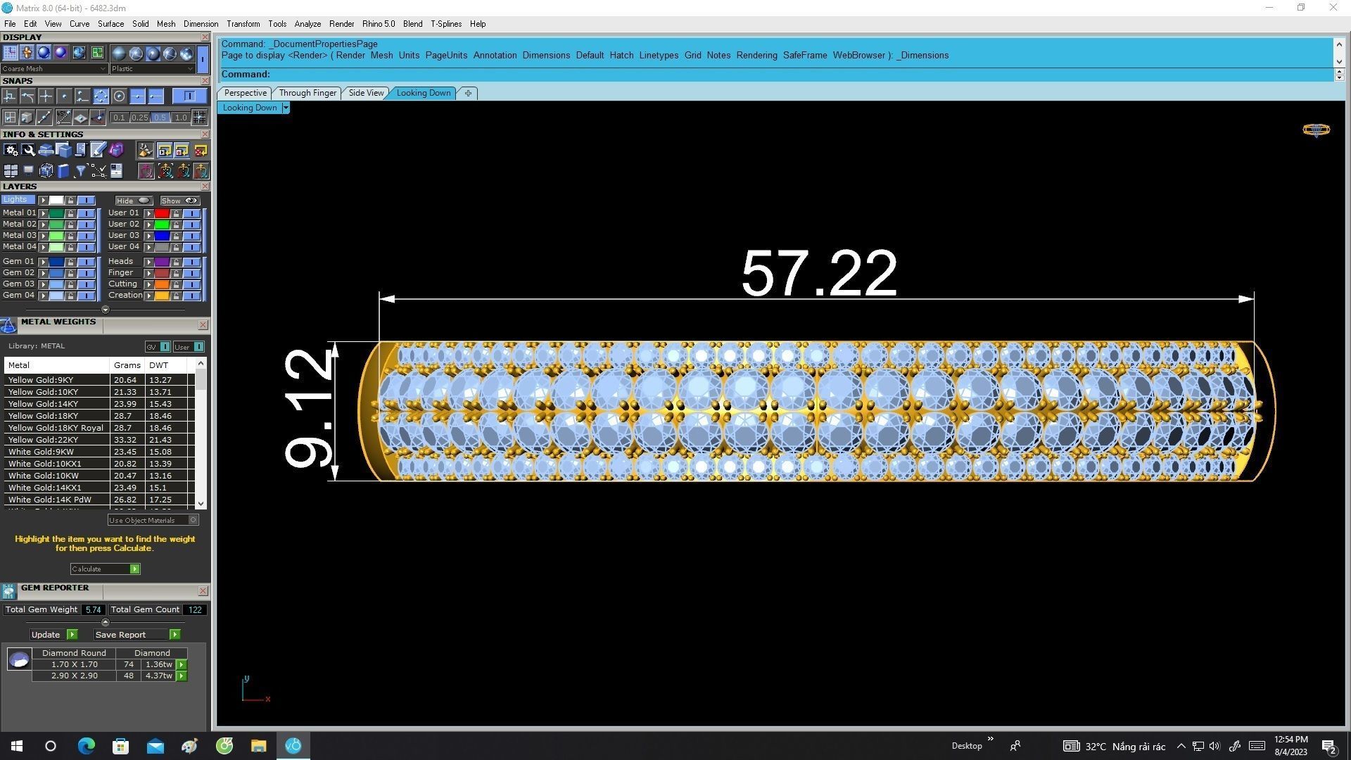Click the add new viewport tab plus
This screenshot has width=1351, height=760.
tap(468, 93)
